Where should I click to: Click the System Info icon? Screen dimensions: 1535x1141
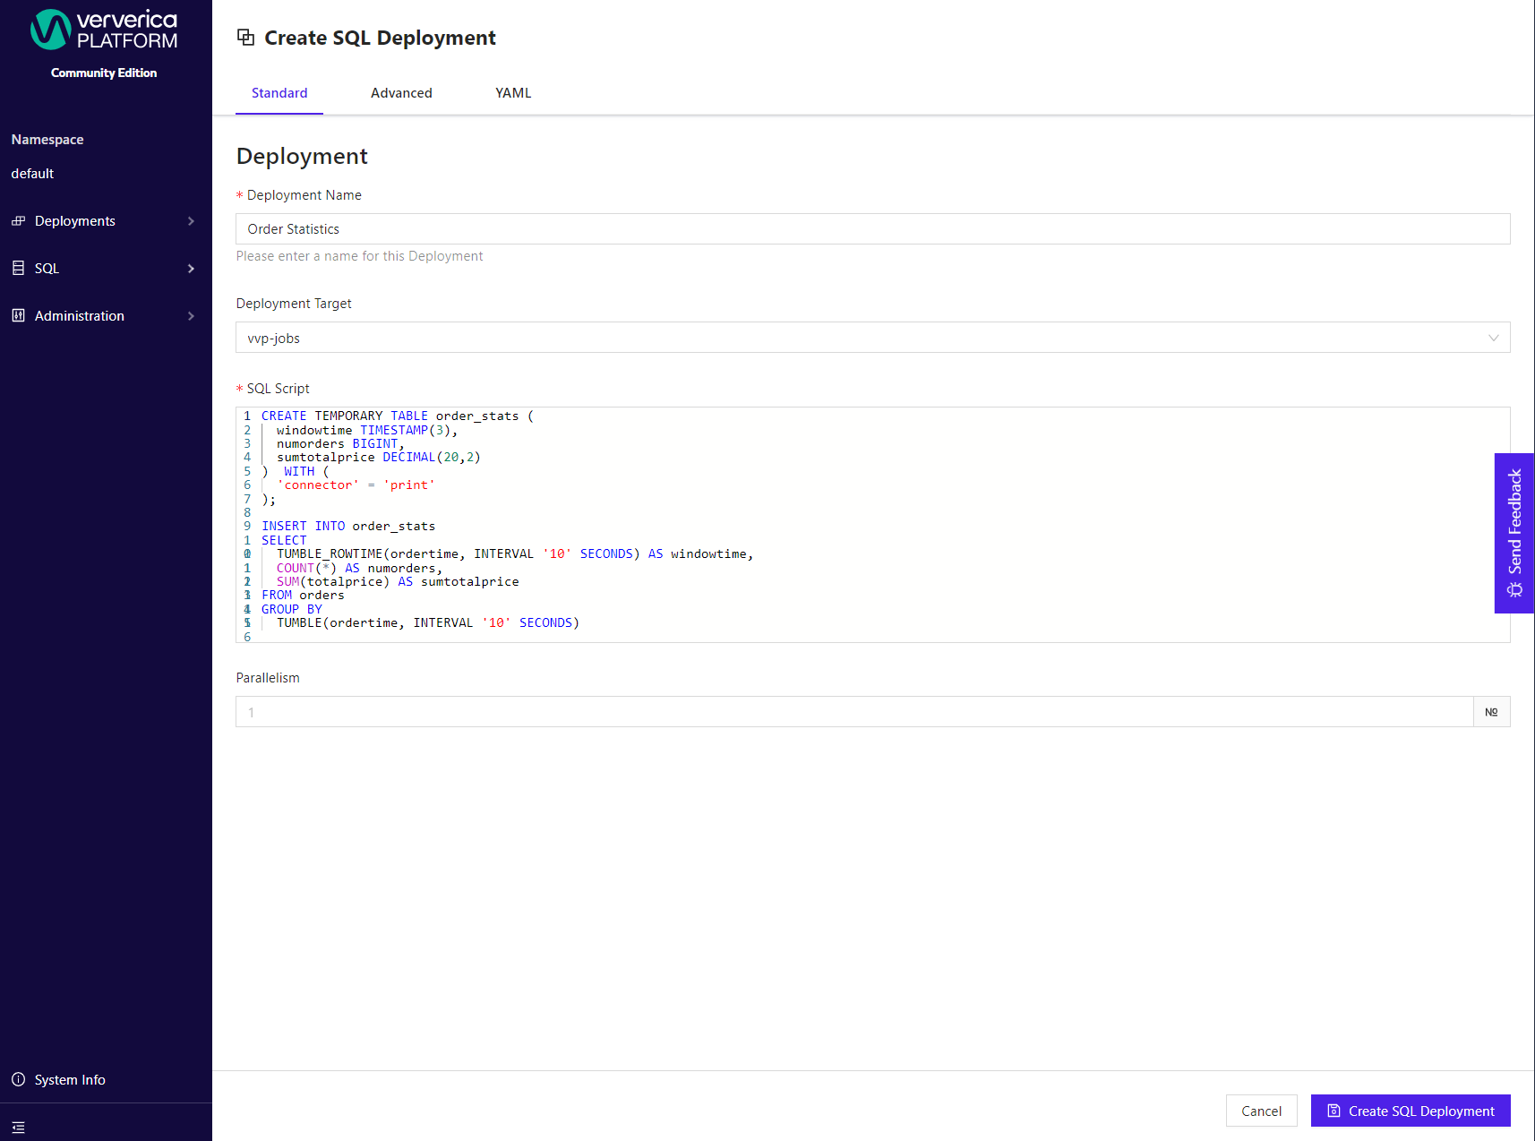tap(18, 1080)
